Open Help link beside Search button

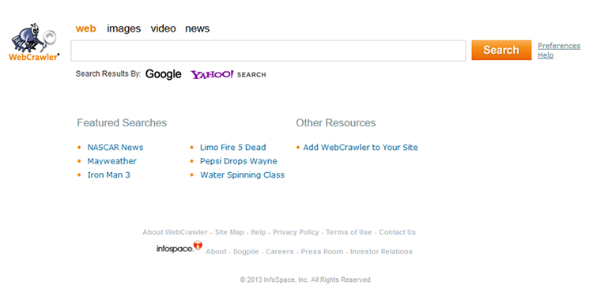tap(546, 55)
